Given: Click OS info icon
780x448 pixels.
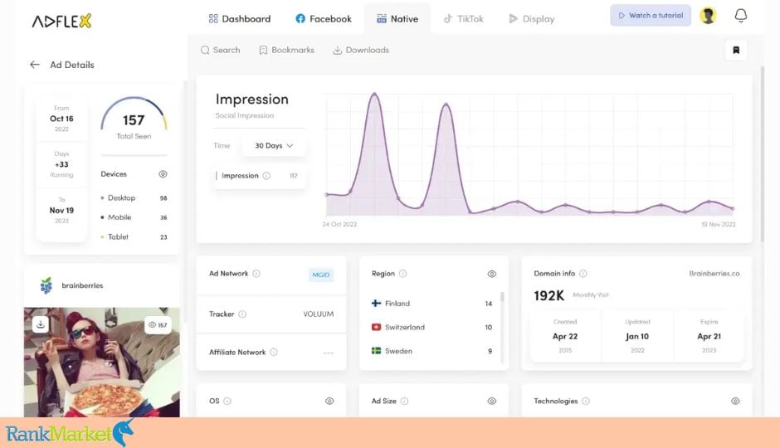Looking at the screenshot, I should 227,401.
